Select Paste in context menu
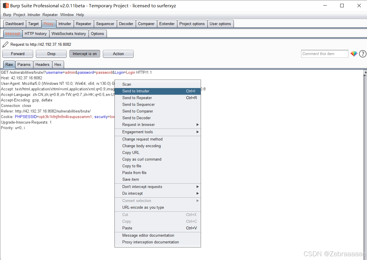367x260 pixels. (158, 228)
